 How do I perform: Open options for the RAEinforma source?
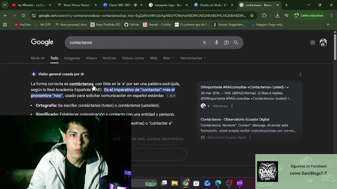231,106
